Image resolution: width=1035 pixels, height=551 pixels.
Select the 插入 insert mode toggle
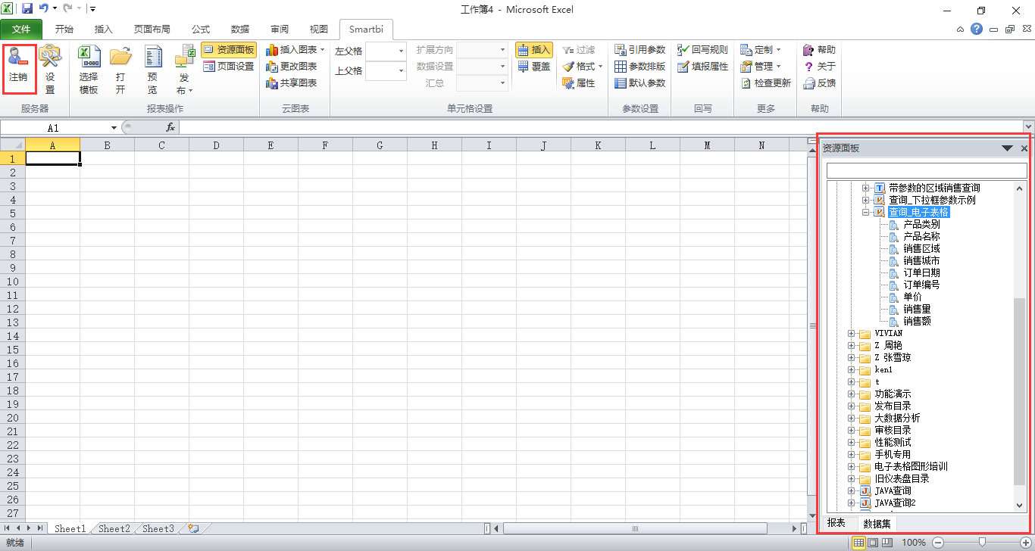pyautogui.click(x=534, y=50)
